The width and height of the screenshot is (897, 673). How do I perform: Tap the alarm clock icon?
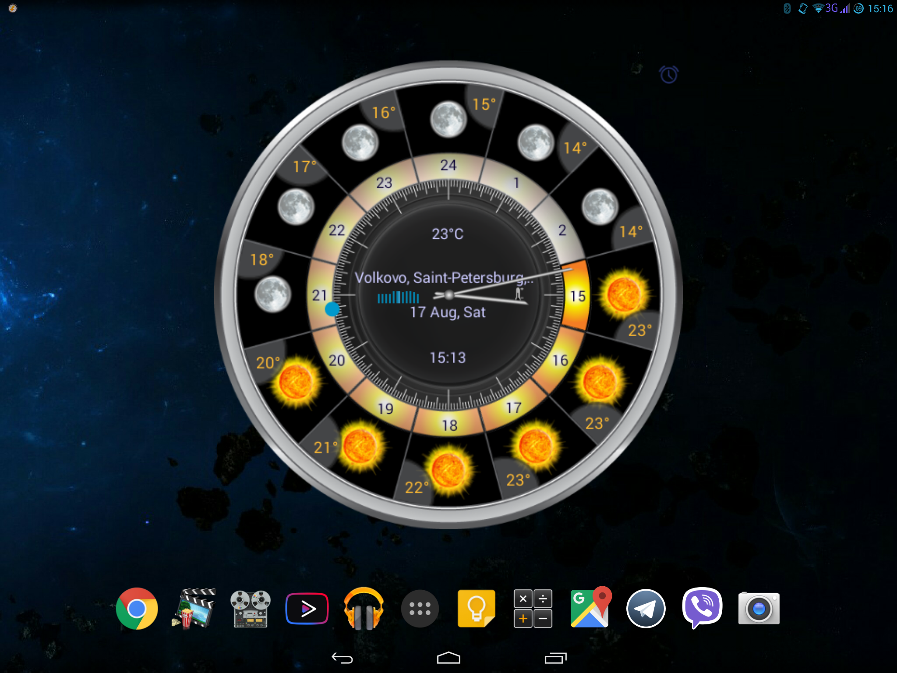tap(669, 75)
